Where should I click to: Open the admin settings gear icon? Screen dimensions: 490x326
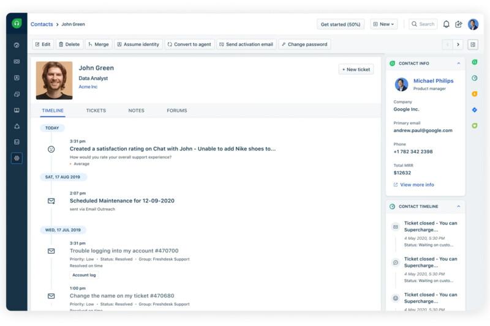pyautogui.click(x=17, y=158)
